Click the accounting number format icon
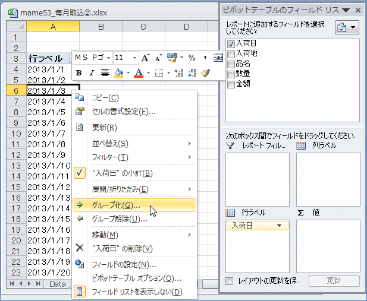The height and width of the screenshot is (301, 367). (171, 58)
